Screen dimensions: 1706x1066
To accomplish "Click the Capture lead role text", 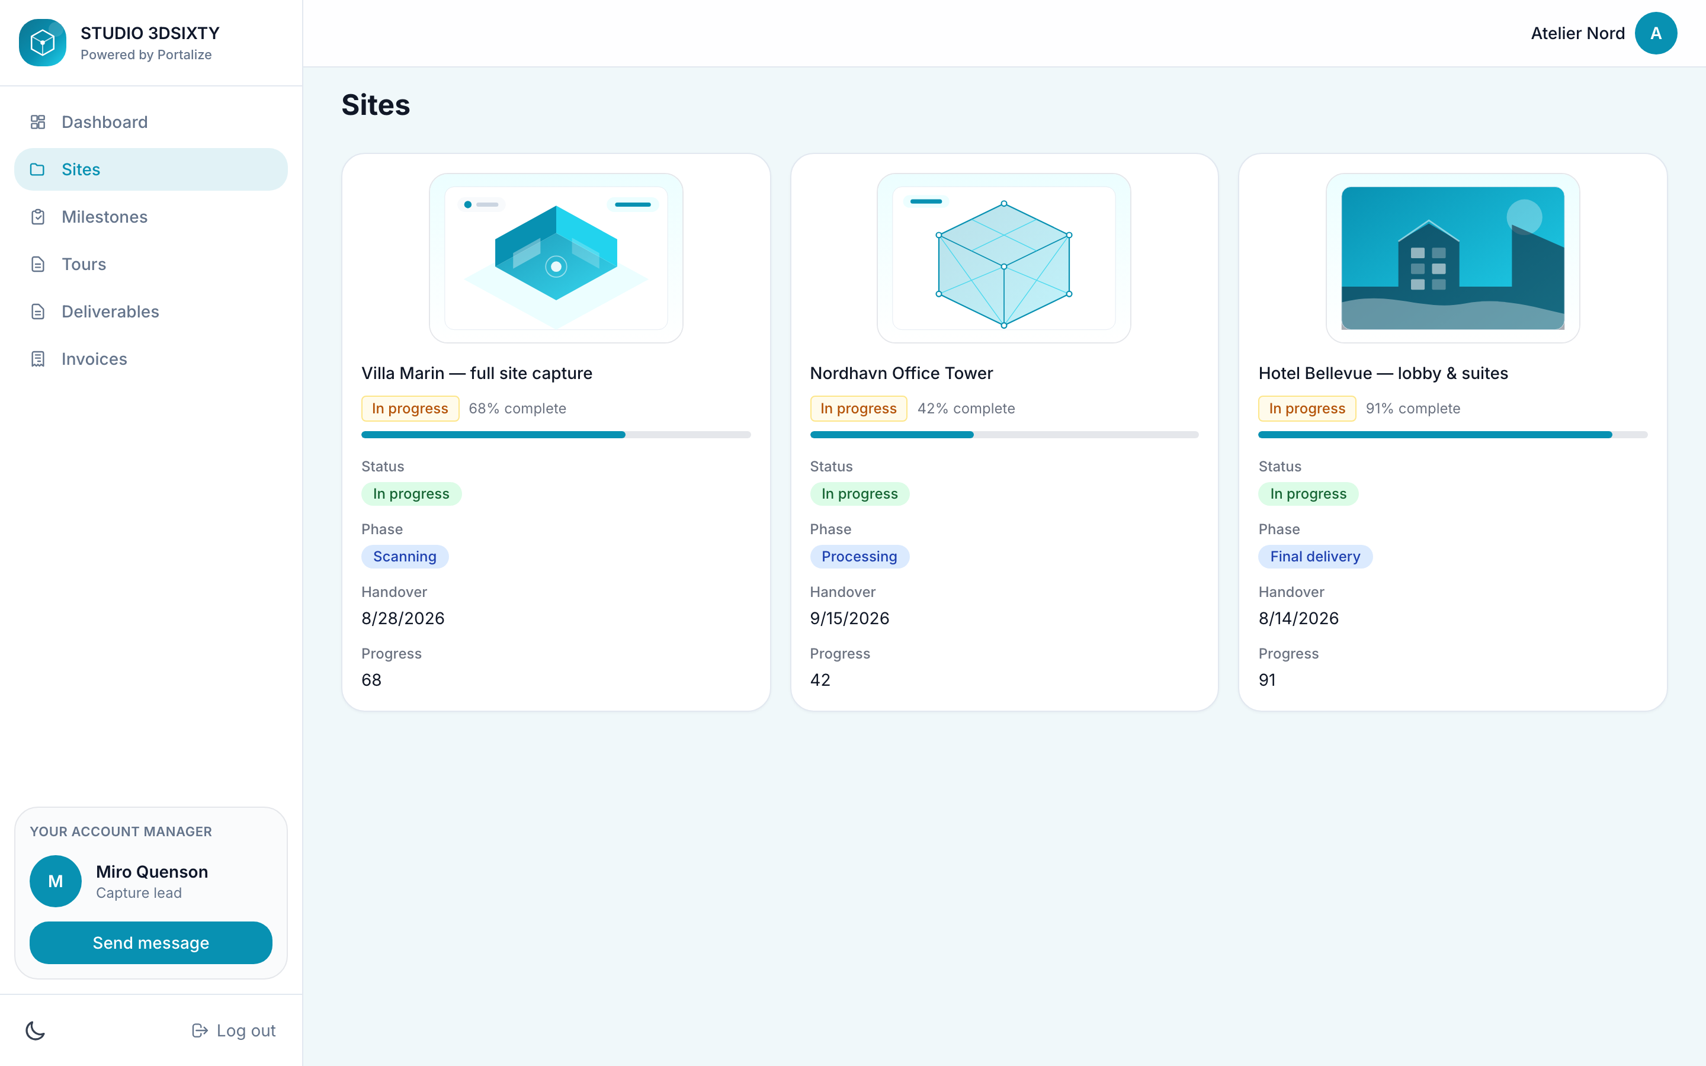I will click(139, 892).
